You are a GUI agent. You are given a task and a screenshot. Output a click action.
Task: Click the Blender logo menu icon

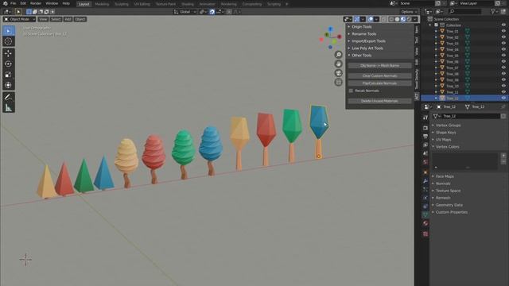(x=6, y=3)
